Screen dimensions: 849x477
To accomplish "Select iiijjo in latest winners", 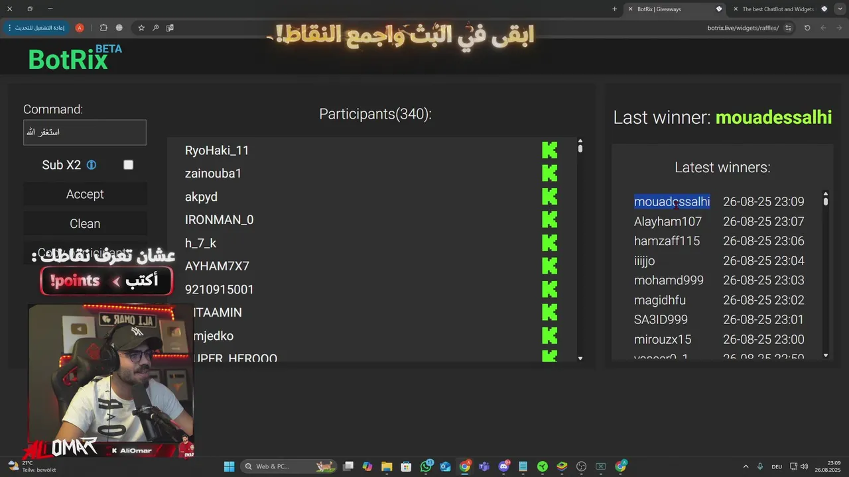I will (x=644, y=261).
